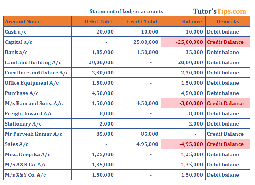Click Bank a/c balance 35,000
This screenshot has height=185, width=255.
(x=183, y=52)
